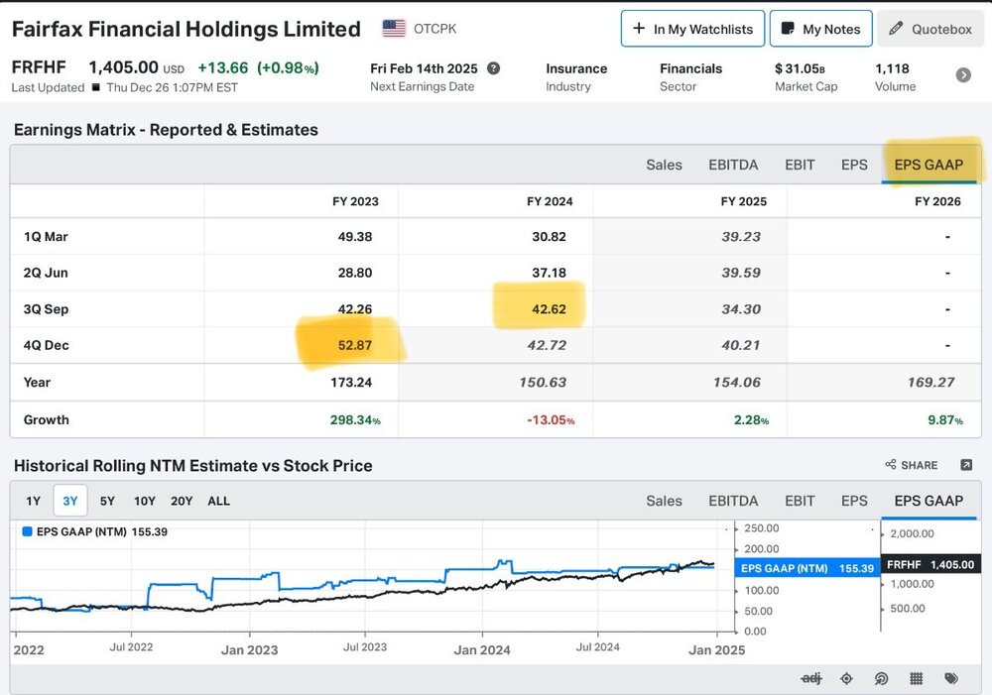Open the grid table view icon

[916, 678]
